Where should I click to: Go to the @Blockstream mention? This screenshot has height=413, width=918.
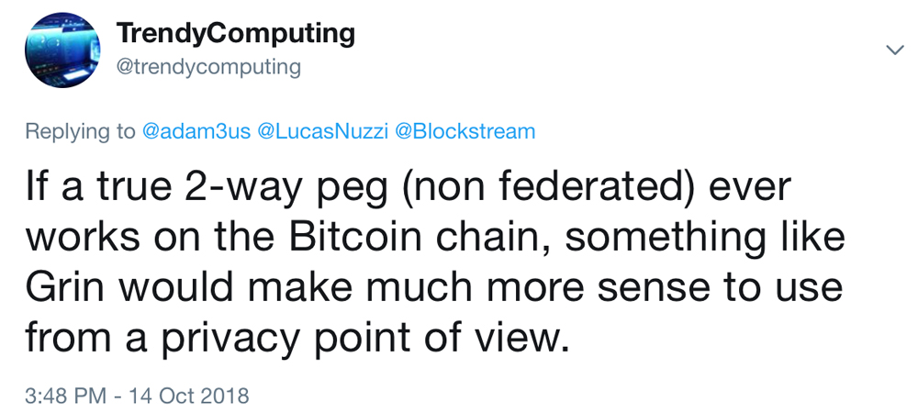pyautogui.click(x=465, y=131)
